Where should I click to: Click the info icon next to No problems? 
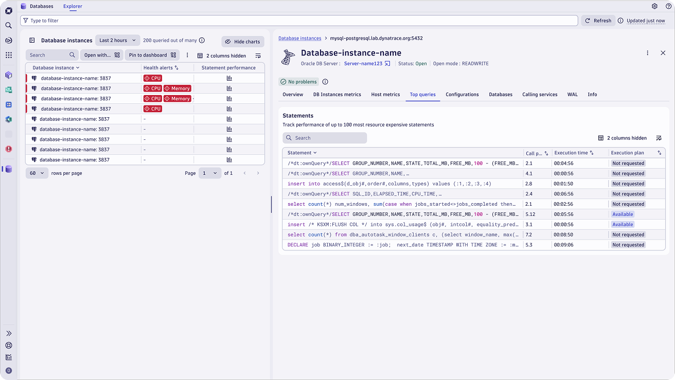pyautogui.click(x=325, y=82)
